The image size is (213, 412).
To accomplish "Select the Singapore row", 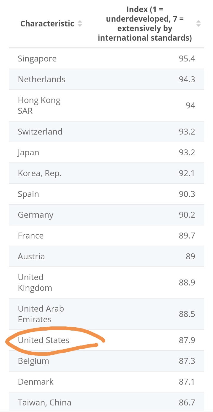I will [x=106, y=59].
